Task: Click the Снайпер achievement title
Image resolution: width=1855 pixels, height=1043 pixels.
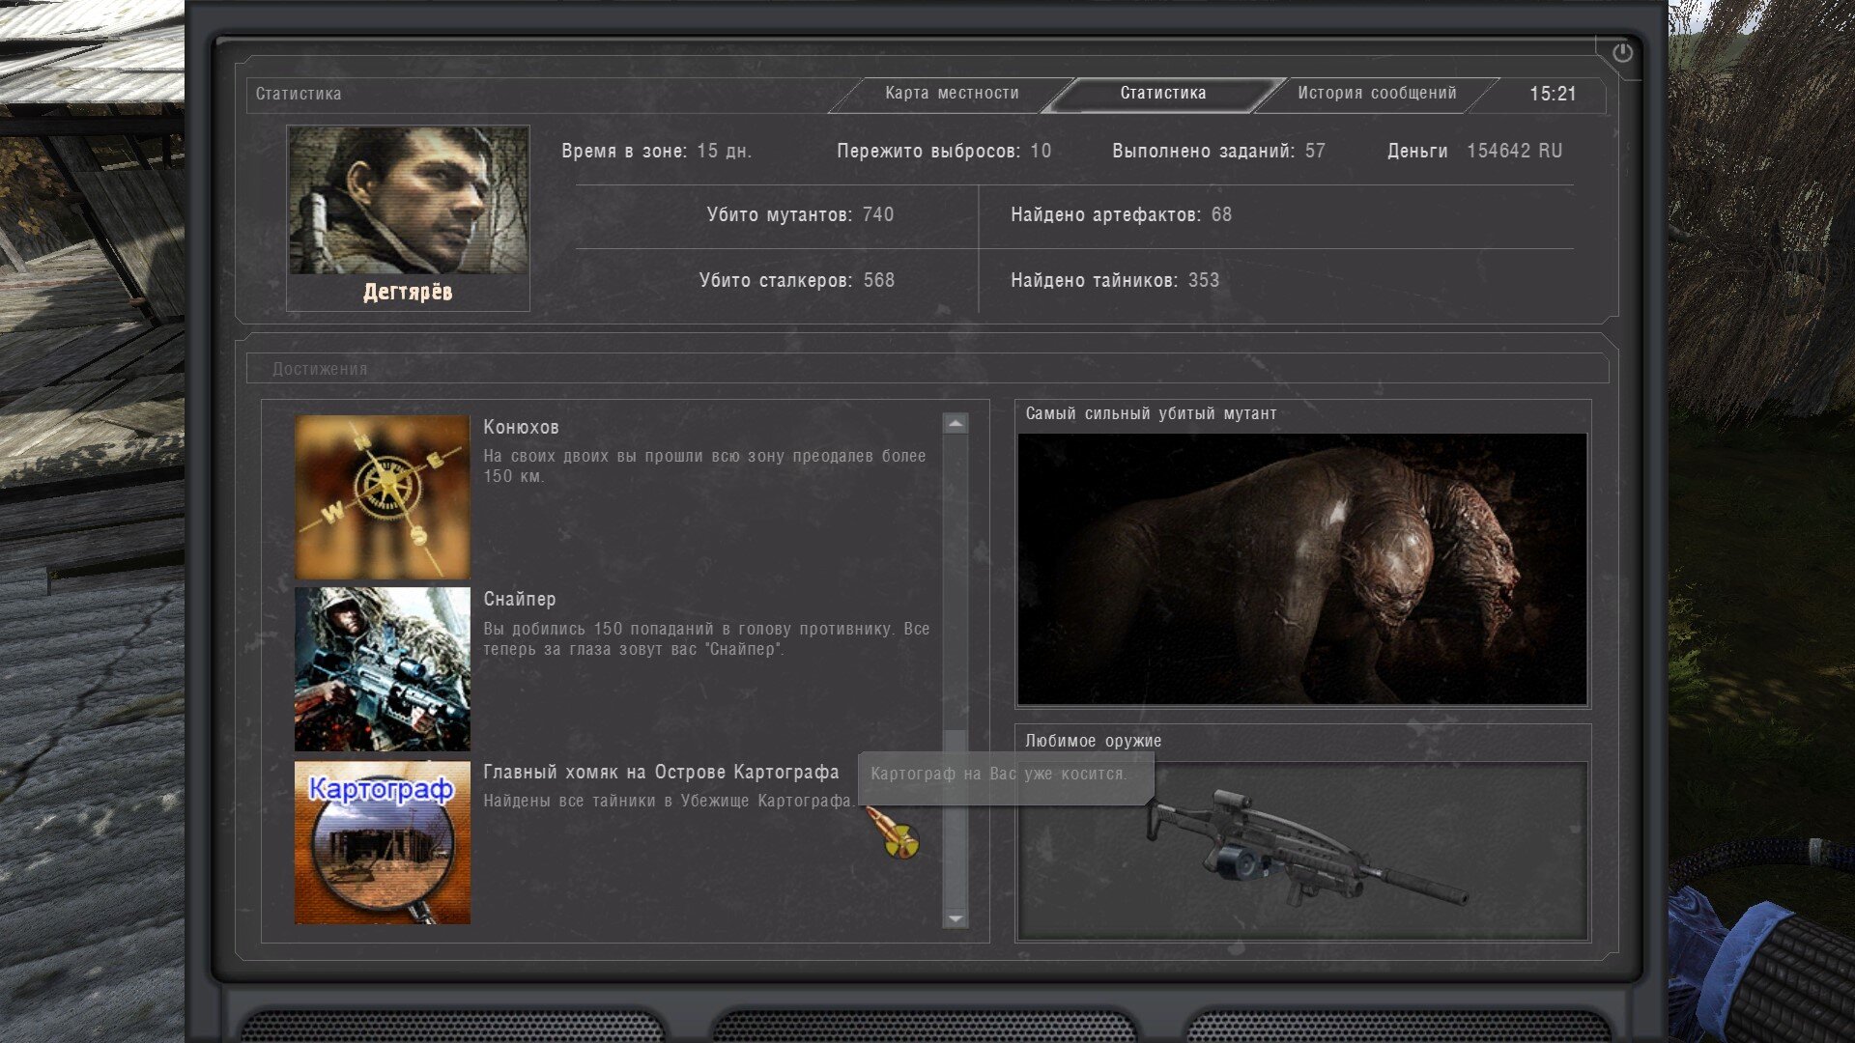Action: point(520,599)
